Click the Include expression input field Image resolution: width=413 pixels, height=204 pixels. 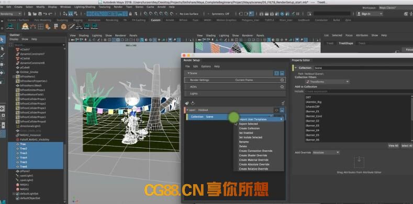(x=359, y=92)
